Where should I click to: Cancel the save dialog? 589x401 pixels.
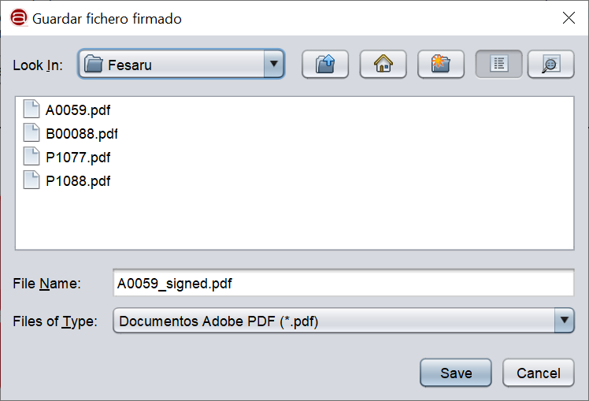(539, 373)
